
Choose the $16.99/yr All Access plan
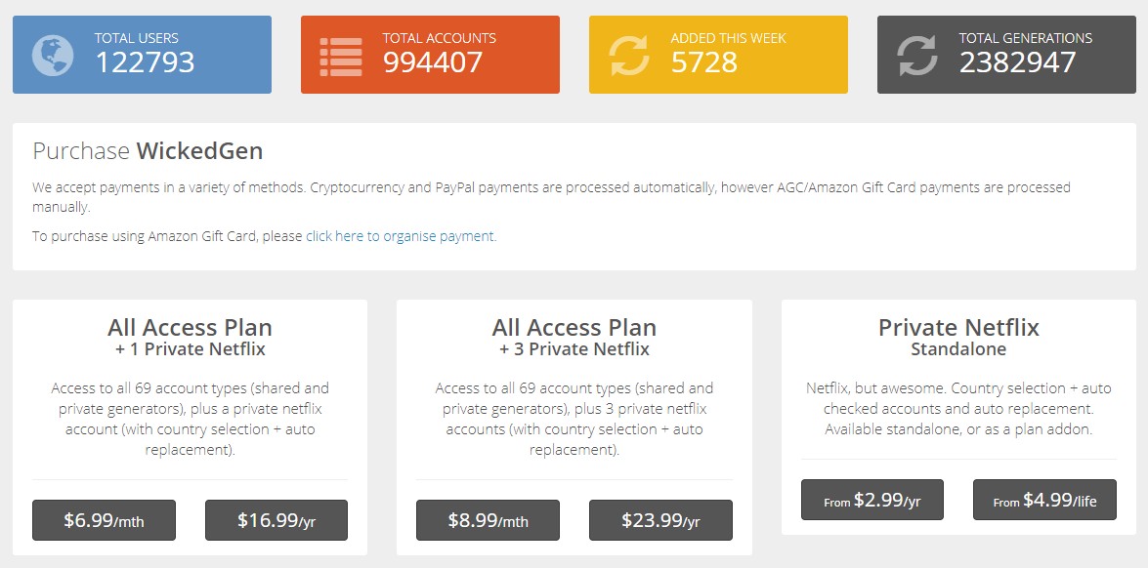(x=276, y=520)
